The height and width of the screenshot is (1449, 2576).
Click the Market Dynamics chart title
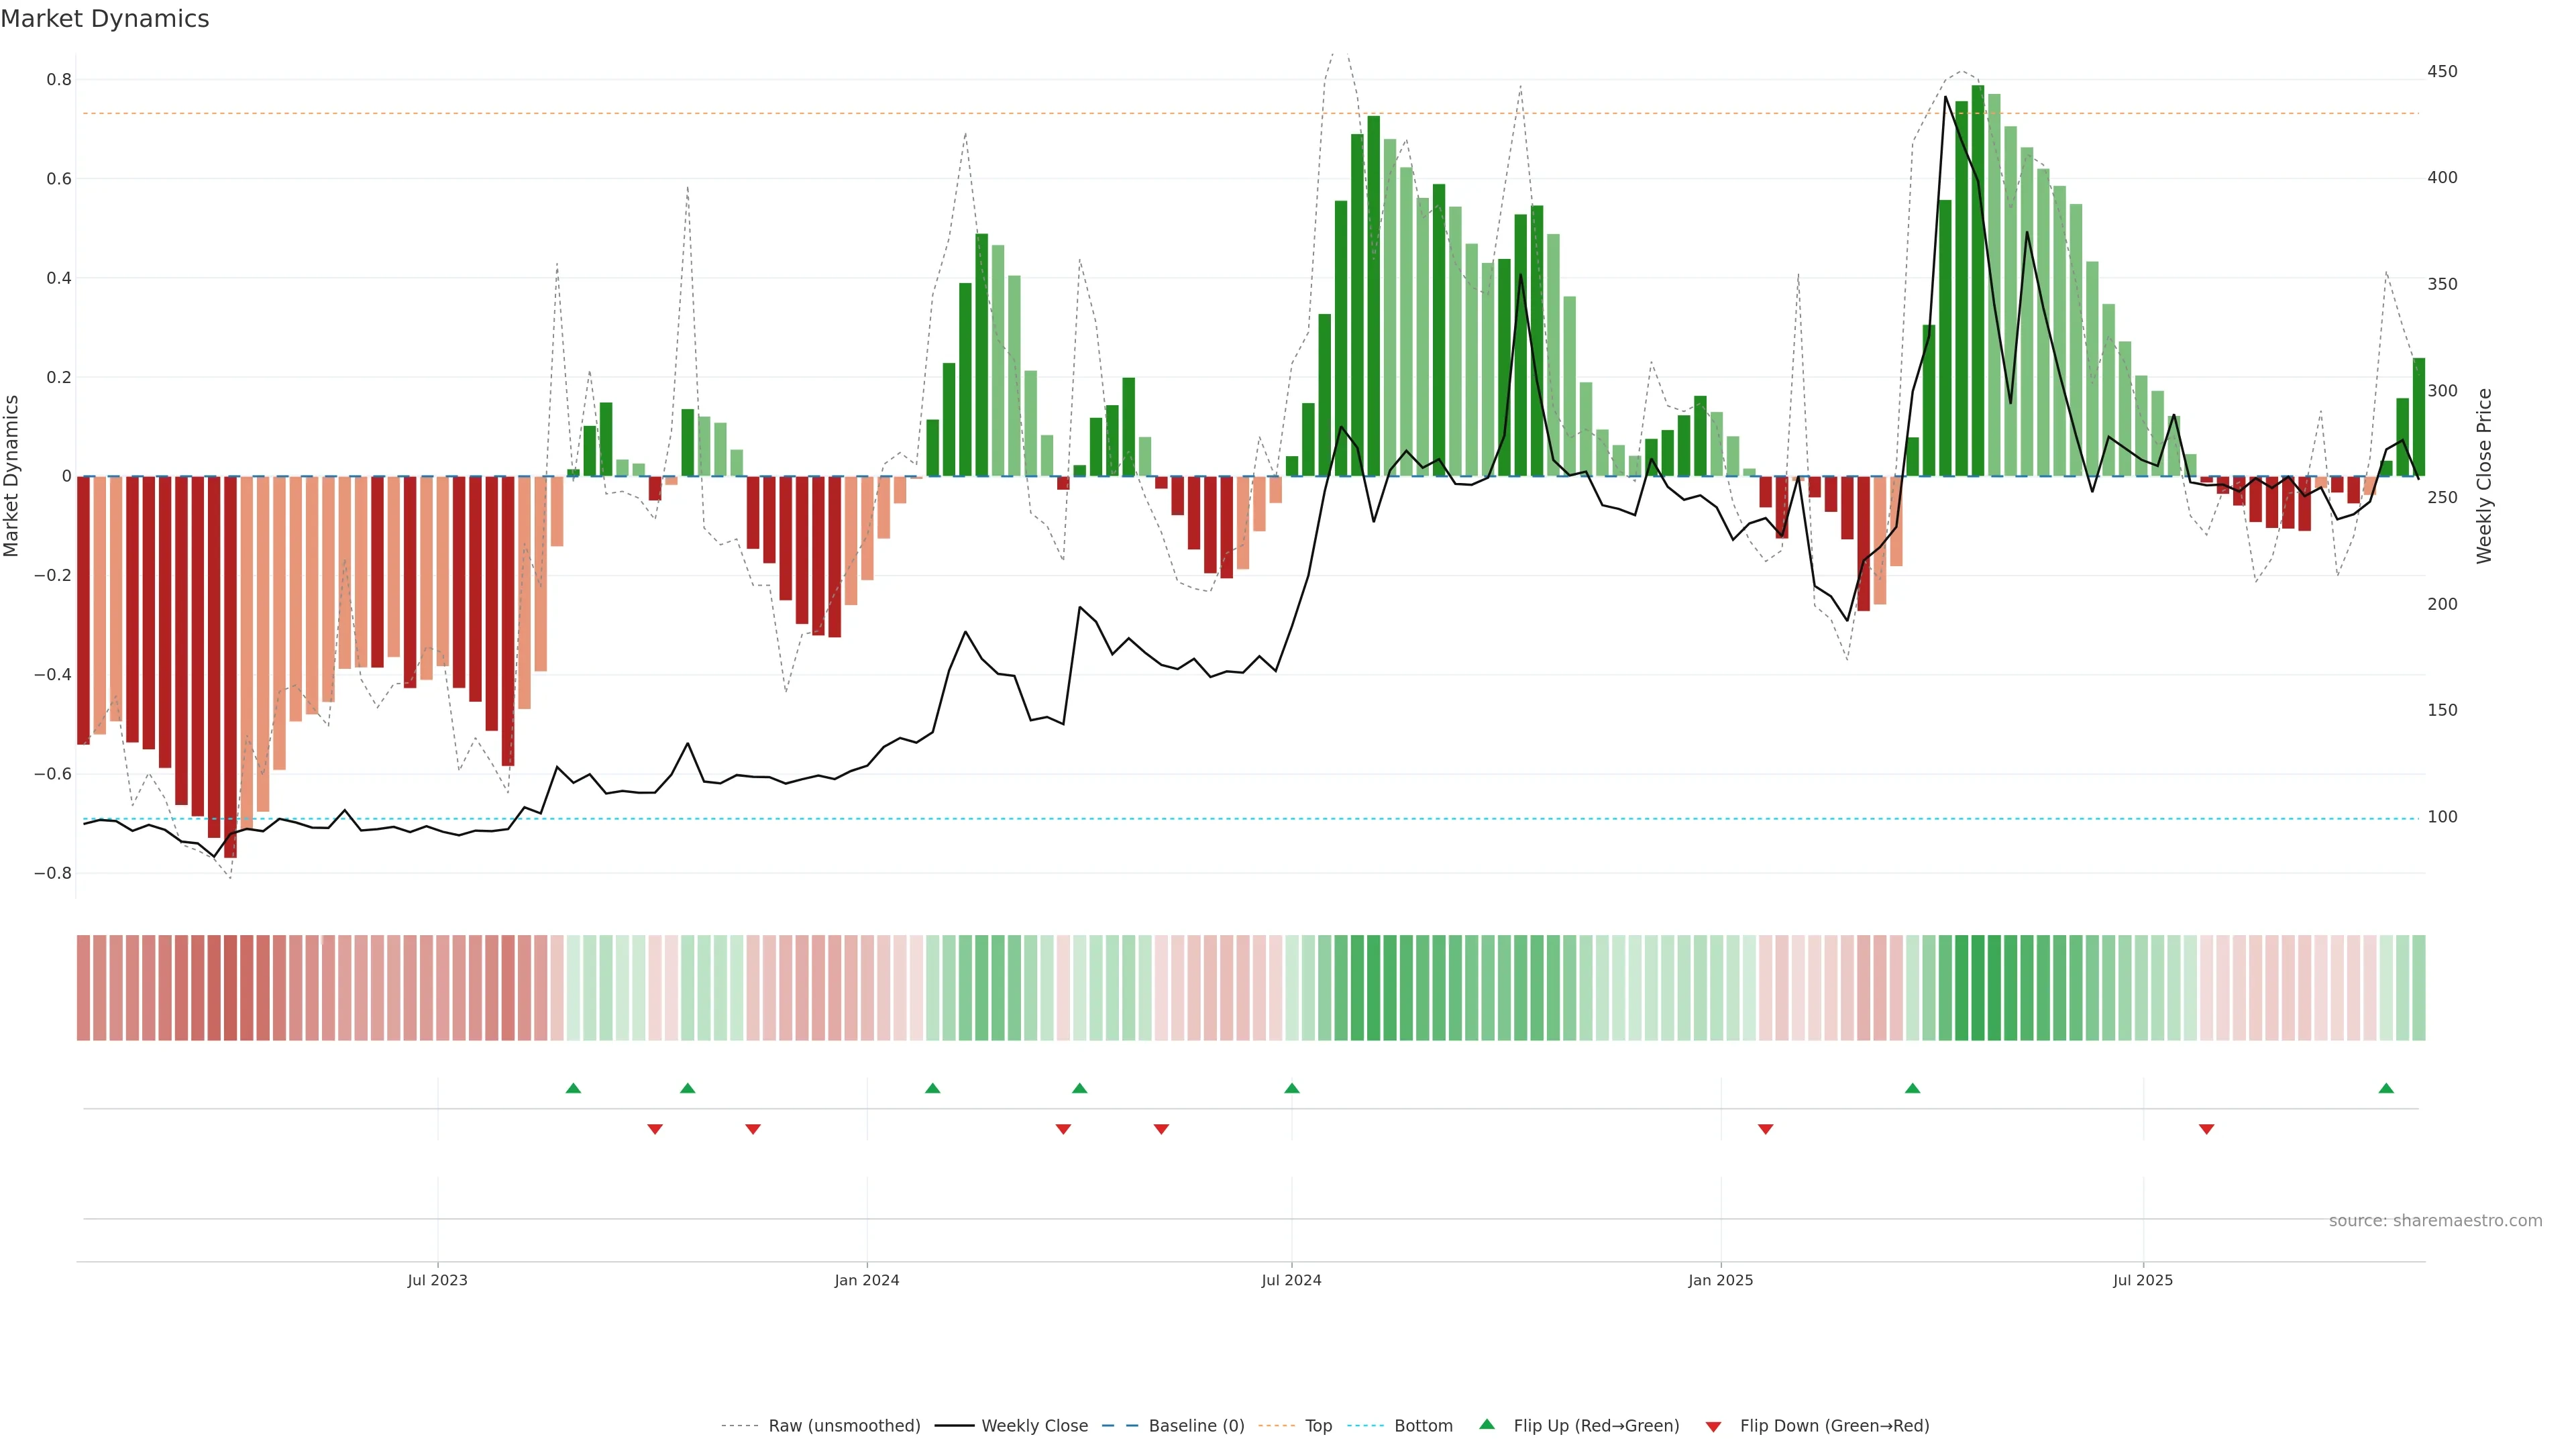point(105,19)
